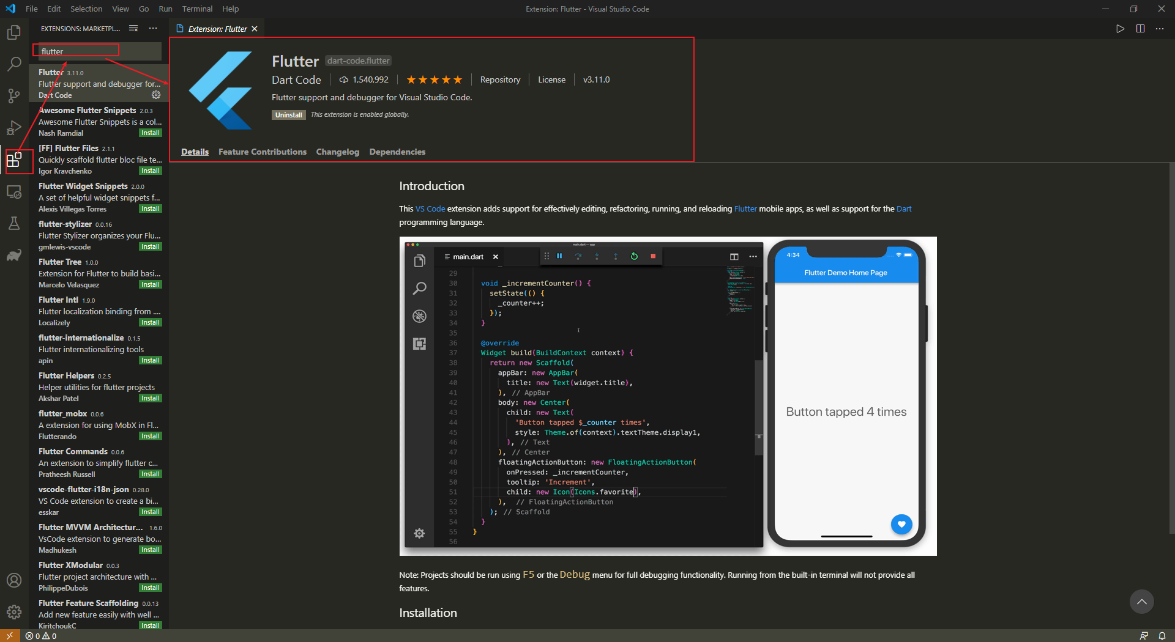The height and width of the screenshot is (642, 1175).
Task: Click the five-star rating
Action: point(435,79)
